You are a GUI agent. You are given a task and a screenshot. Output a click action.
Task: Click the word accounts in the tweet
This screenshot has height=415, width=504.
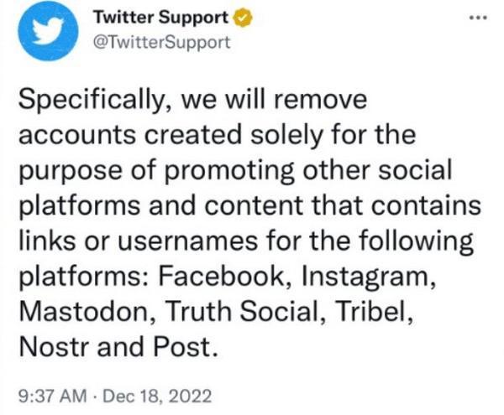tap(77, 135)
